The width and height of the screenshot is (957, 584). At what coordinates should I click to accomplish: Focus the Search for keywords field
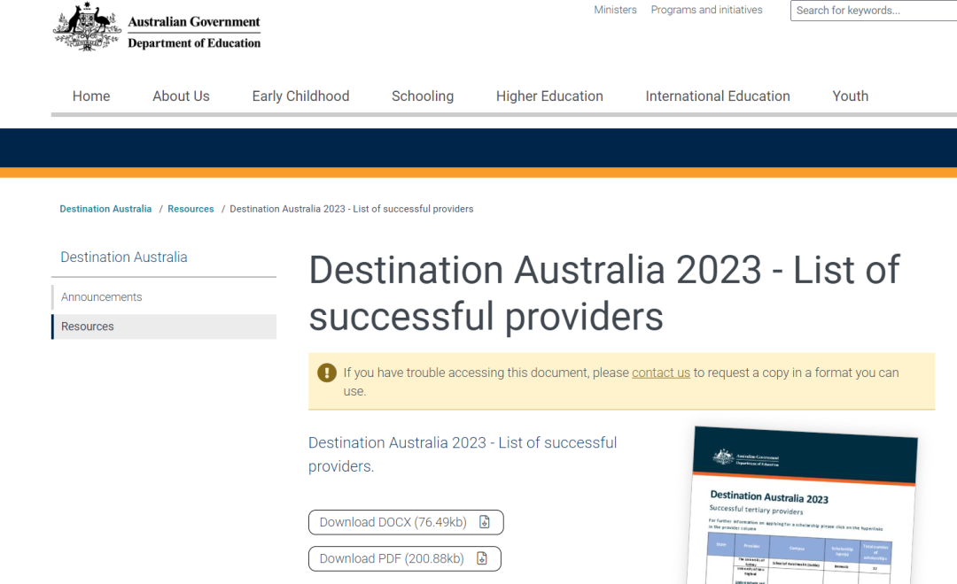pos(873,11)
